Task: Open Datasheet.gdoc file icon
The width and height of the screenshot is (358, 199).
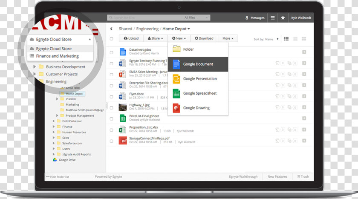Action: (x=123, y=52)
